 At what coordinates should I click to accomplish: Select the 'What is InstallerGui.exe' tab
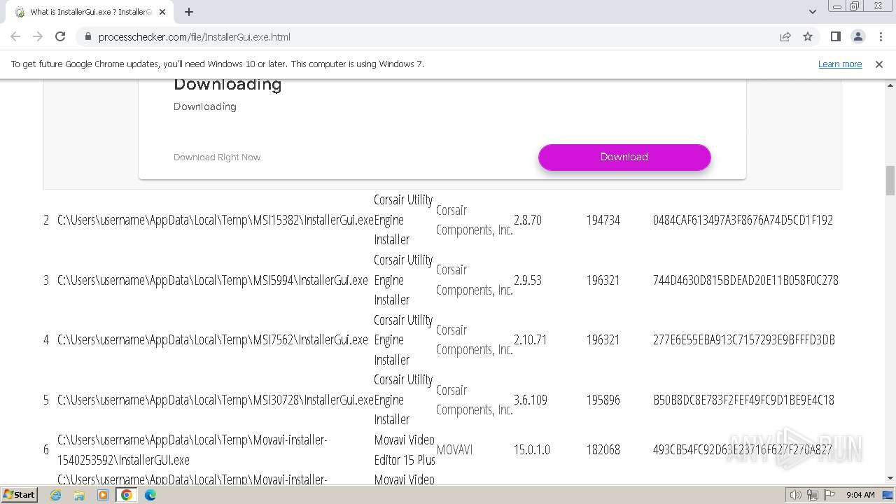click(90, 12)
